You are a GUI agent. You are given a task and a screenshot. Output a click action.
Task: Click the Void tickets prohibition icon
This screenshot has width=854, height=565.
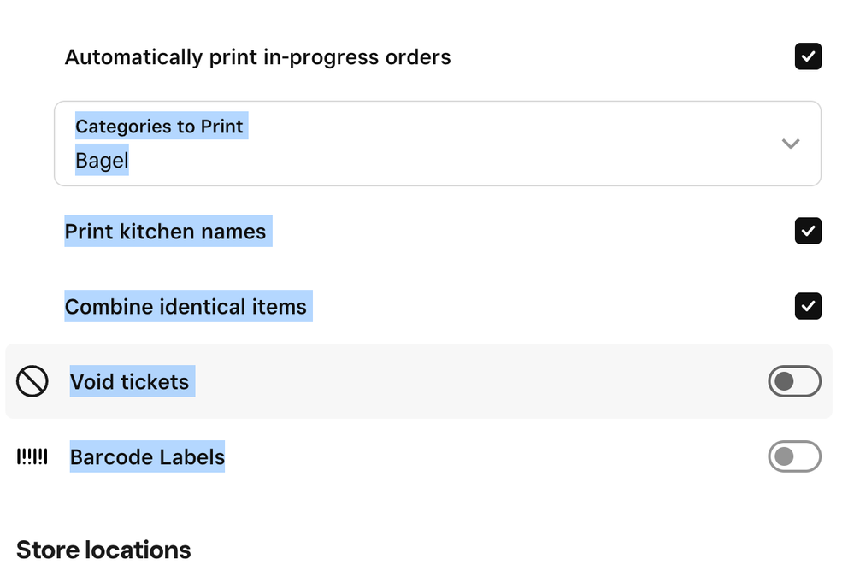pyautogui.click(x=32, y=381)
